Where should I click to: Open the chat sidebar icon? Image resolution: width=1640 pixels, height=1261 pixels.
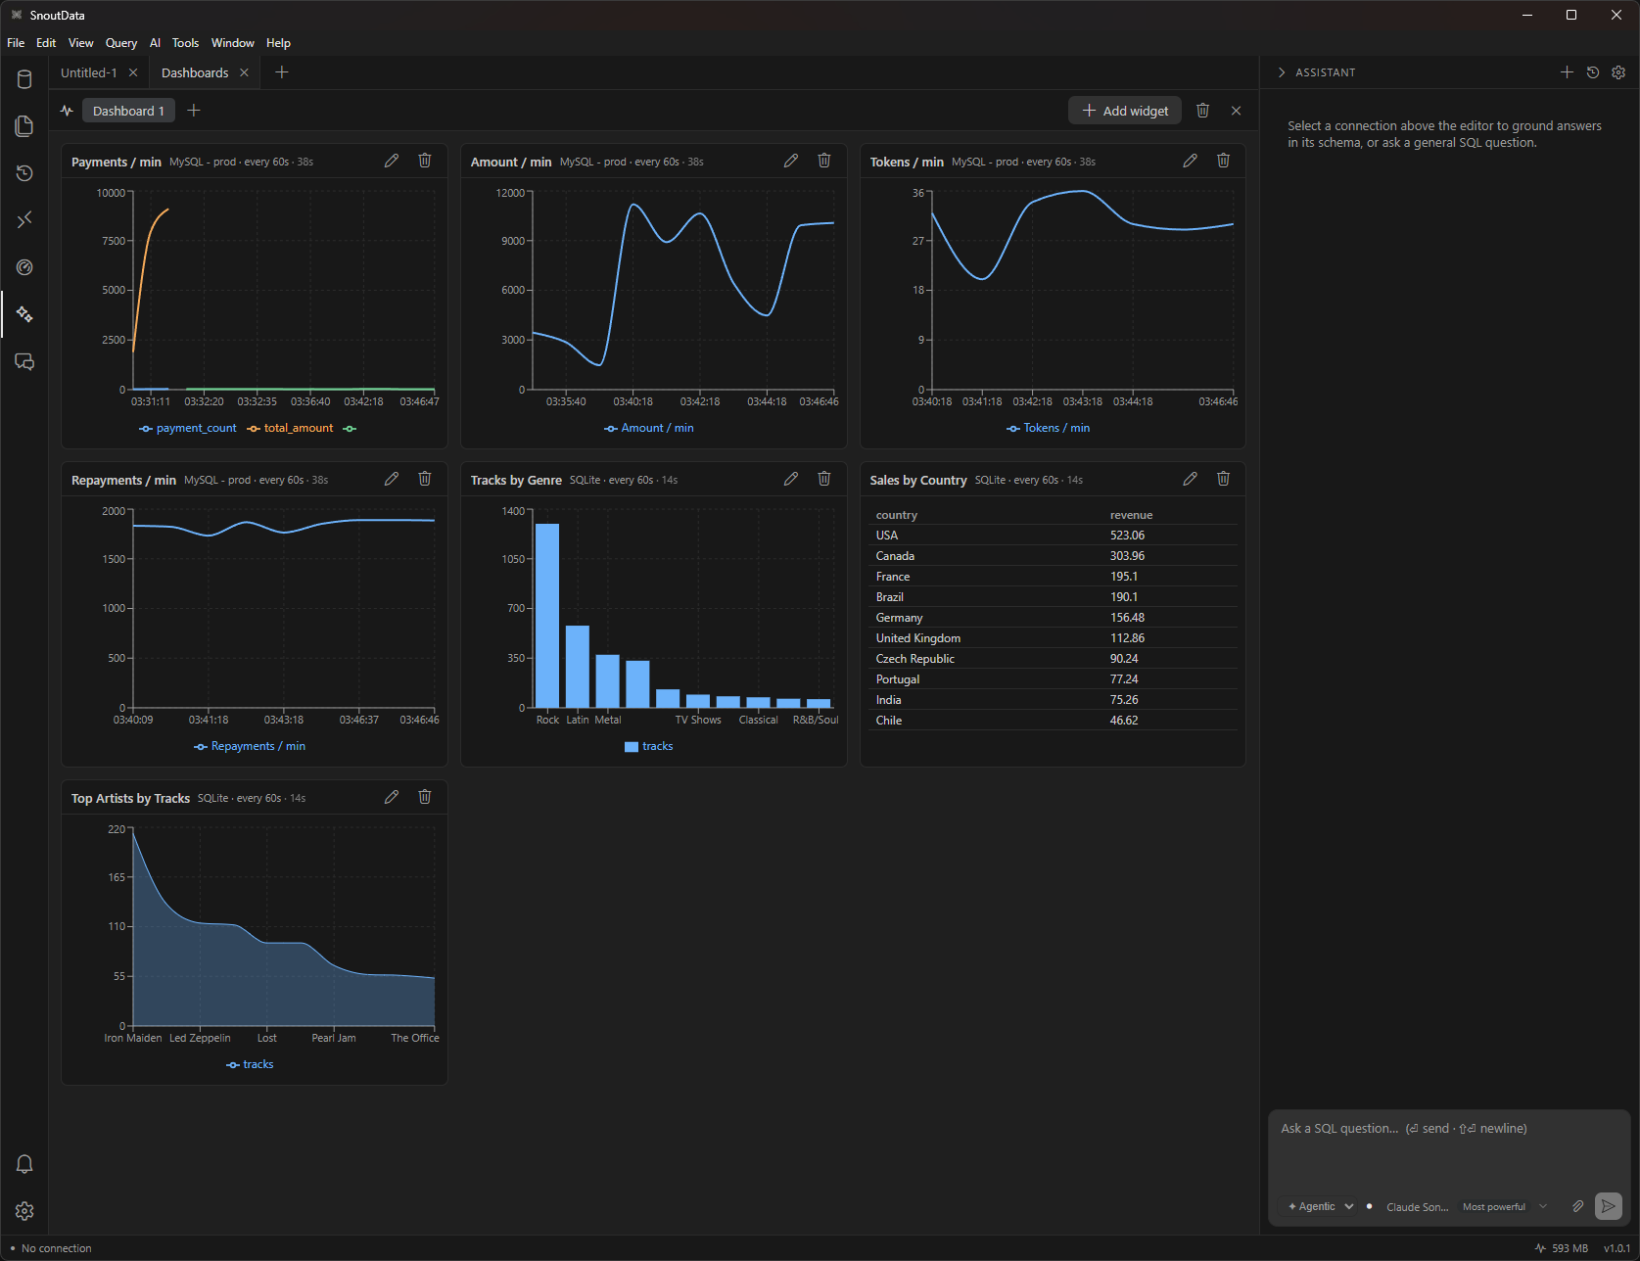tap(24, 361)
